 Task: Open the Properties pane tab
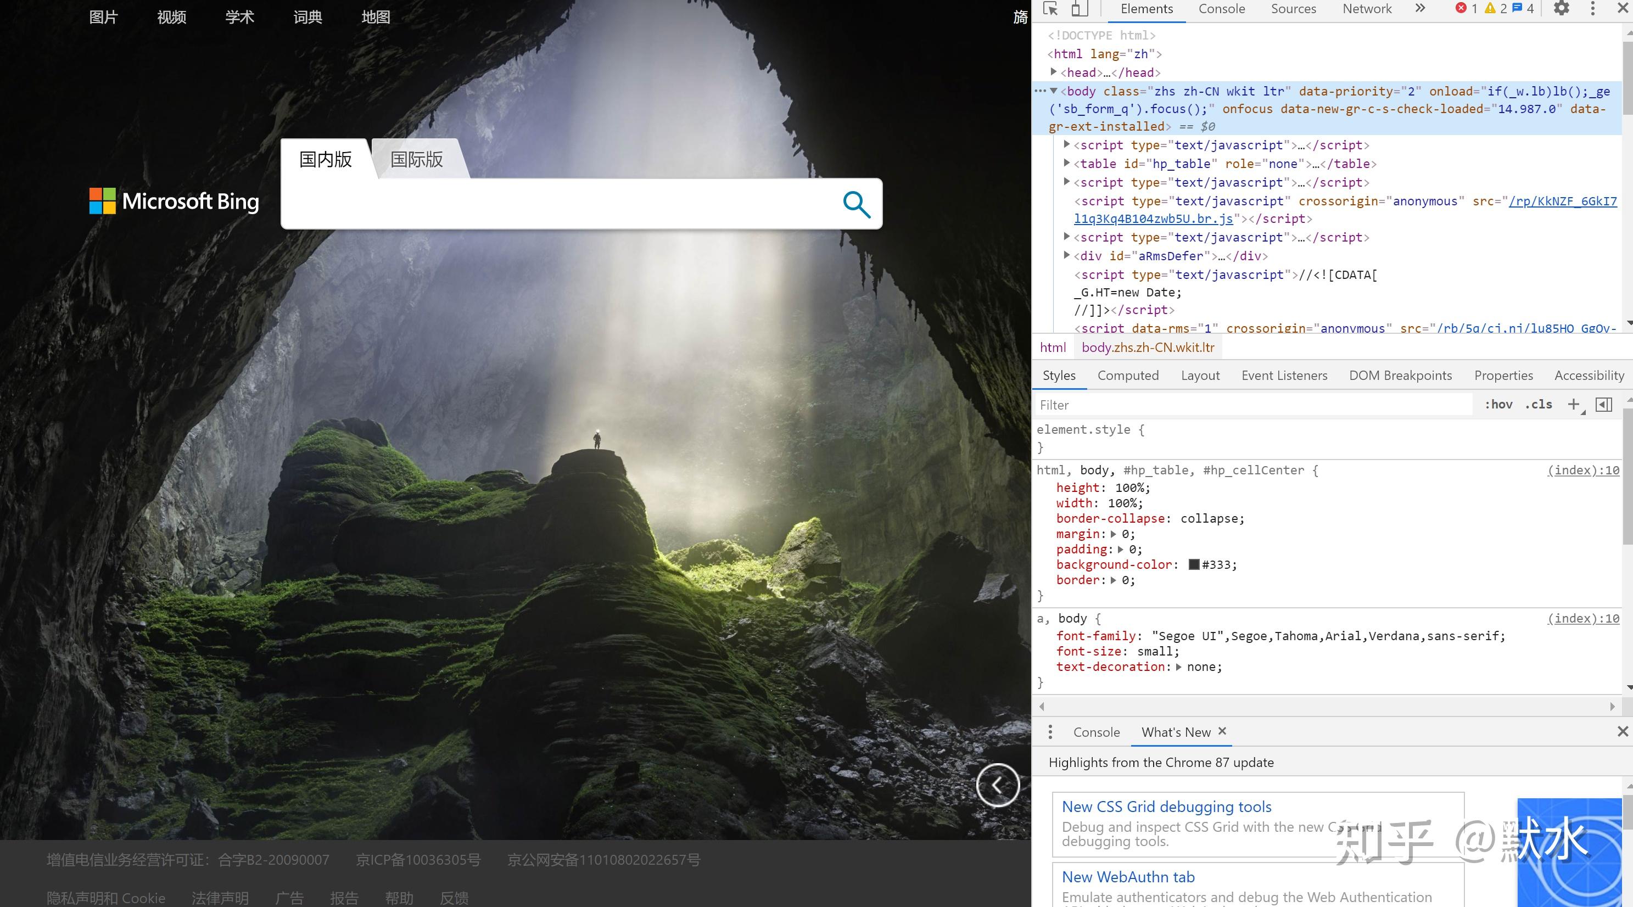1503,375
